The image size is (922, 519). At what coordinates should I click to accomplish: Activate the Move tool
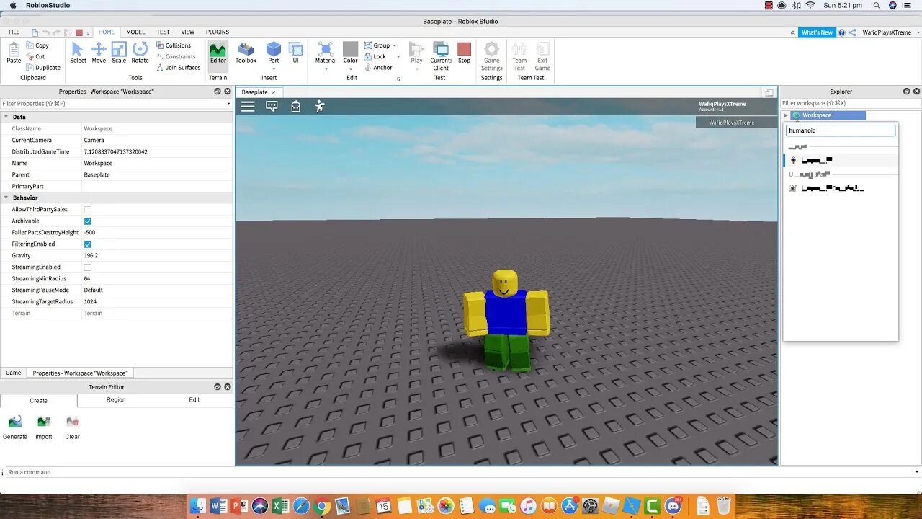coord(99,53)
